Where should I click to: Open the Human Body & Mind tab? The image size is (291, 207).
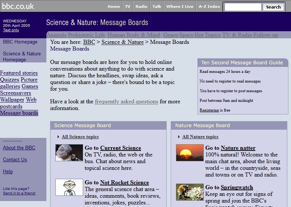tap(134, 35)
